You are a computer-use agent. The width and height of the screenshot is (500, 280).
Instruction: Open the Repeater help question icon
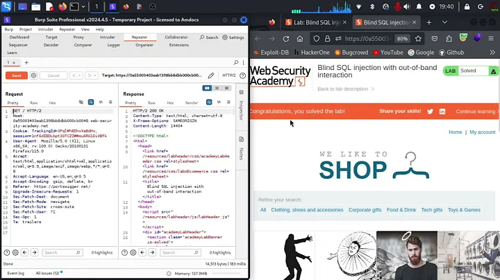point(242,76)
